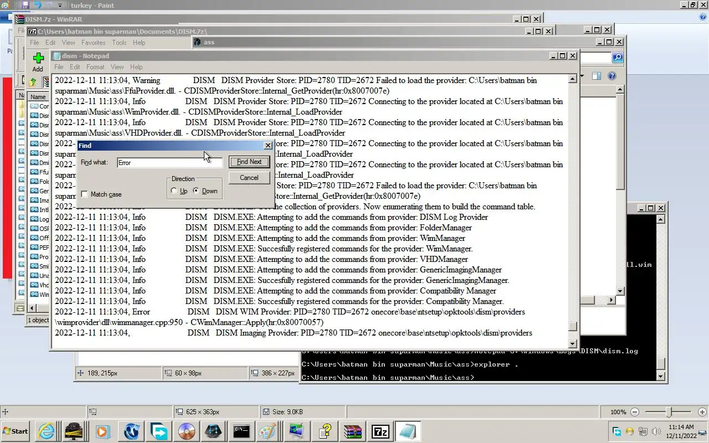Viewport: 709px width, 443px height.
Task: Click Command Prompt scrollbar down arrow
Action: tap(660, 377)
